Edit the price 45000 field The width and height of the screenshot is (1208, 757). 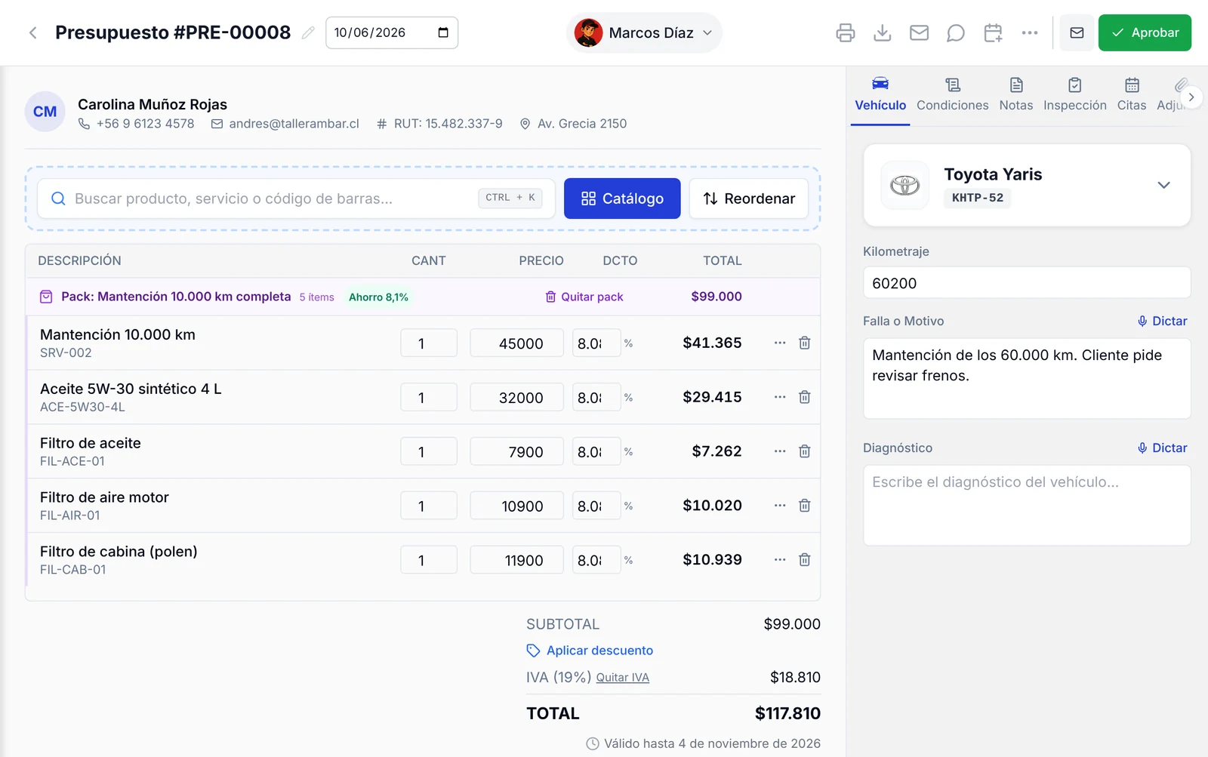tap(517, 343)
